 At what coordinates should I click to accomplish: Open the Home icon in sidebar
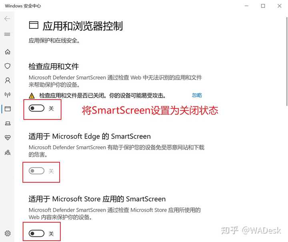coord(8,52)
